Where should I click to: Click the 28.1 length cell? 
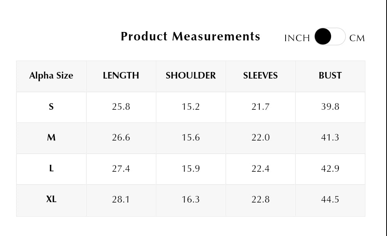coord(121,199)
